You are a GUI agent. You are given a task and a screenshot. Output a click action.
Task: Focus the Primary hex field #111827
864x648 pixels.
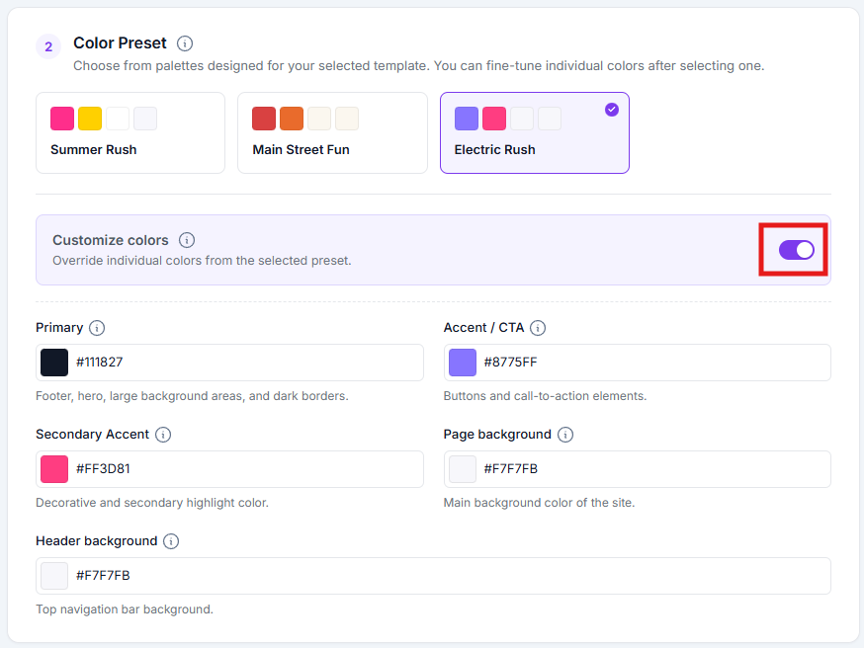(229, 363)
